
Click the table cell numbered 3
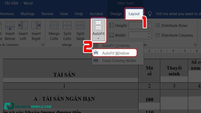coord(174,86)
